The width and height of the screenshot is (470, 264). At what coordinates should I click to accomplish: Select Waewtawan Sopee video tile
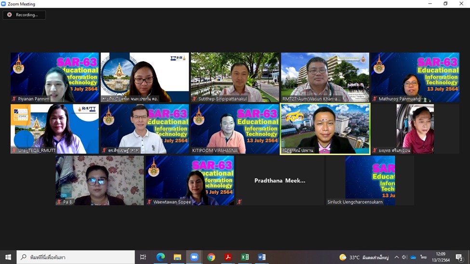point(190,180)
